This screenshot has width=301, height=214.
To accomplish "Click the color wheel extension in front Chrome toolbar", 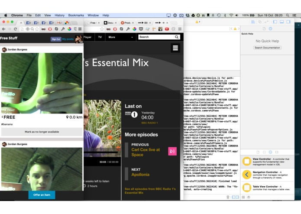I will pyautogui.click(x=69, y=29).
